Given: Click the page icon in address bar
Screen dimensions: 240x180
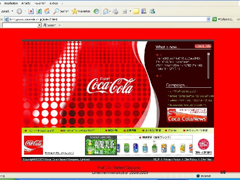Looking at the screenshot, I should coord(7,19).
